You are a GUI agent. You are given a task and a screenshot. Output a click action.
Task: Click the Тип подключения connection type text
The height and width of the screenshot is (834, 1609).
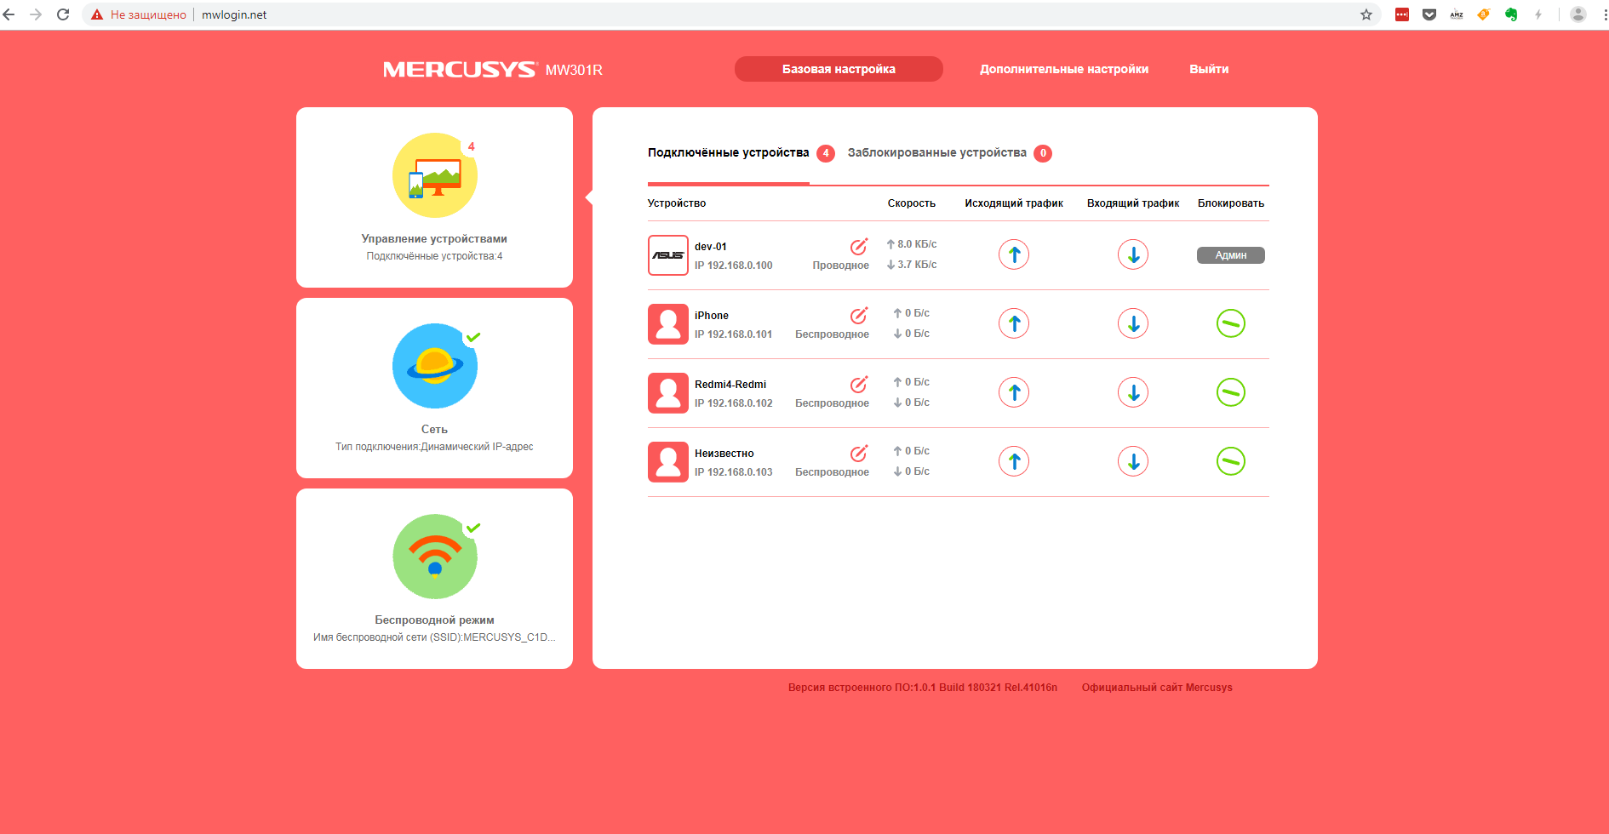click(x=434, y=447)
